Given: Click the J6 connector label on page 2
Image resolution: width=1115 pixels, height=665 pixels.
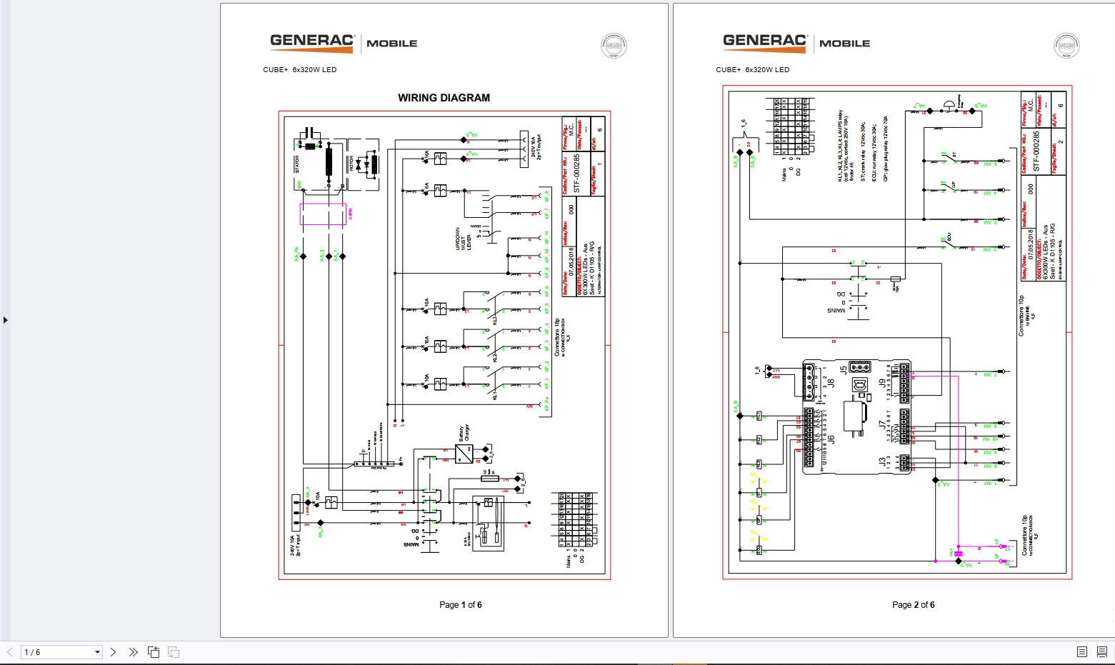Looking at the screenshot, I should [831, 439].
